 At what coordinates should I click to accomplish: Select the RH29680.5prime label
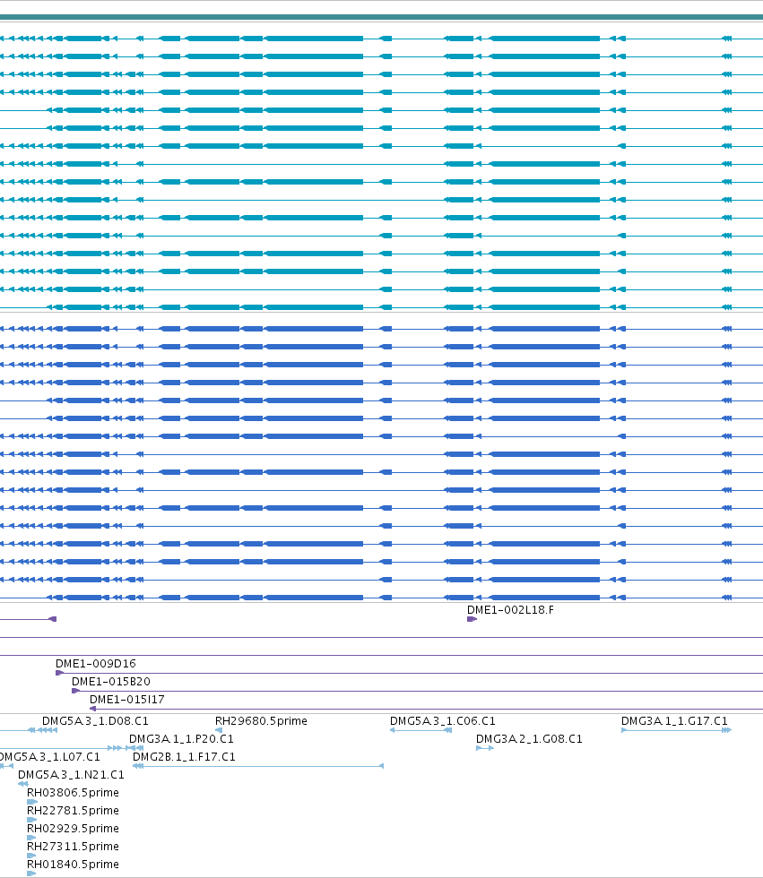tap(261, 720)
